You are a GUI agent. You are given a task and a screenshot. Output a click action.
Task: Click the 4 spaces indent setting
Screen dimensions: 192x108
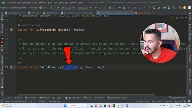[169, 101]
